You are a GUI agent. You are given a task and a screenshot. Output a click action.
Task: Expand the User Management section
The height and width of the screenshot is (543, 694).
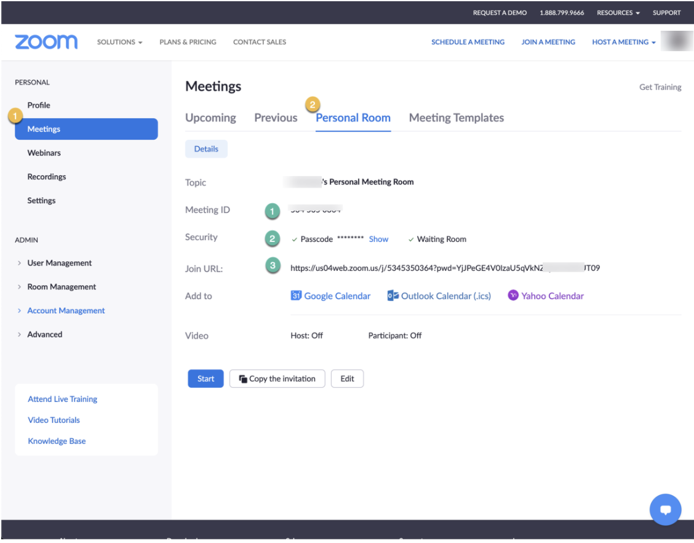[59, 263]
